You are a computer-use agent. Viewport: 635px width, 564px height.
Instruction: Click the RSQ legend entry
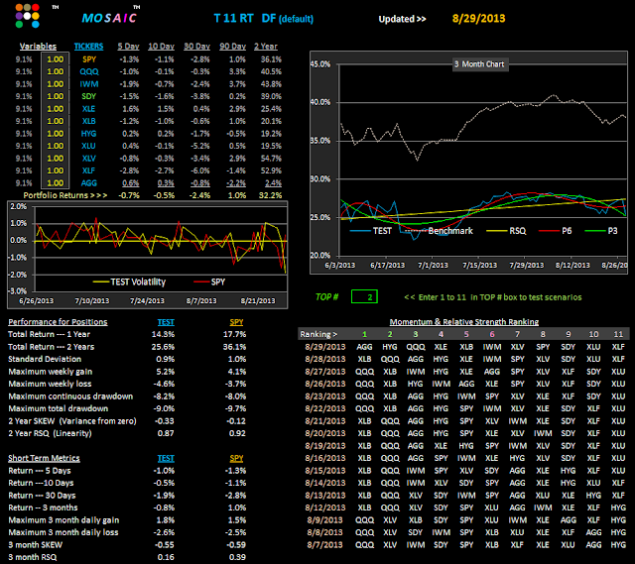tap(506, 231)
